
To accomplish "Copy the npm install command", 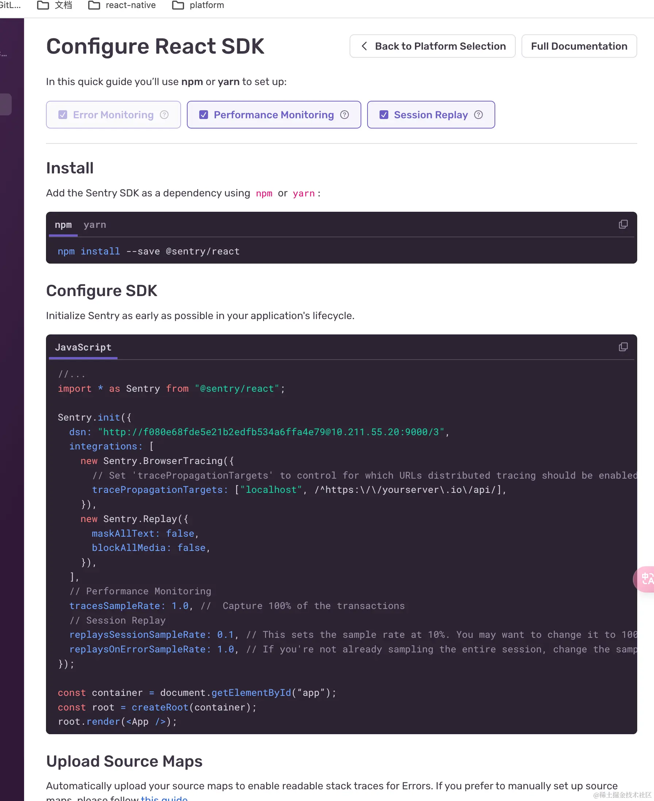I will tap(623, 224).
